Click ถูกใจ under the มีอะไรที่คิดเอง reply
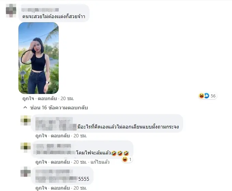This screenshot has width=232, height=191. click(x=41, y=136)
